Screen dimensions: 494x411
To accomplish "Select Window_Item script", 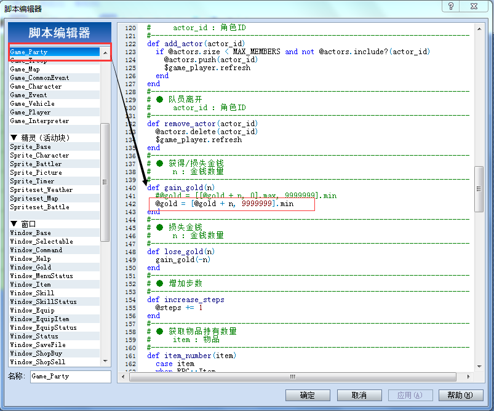I will coord(55,284).
